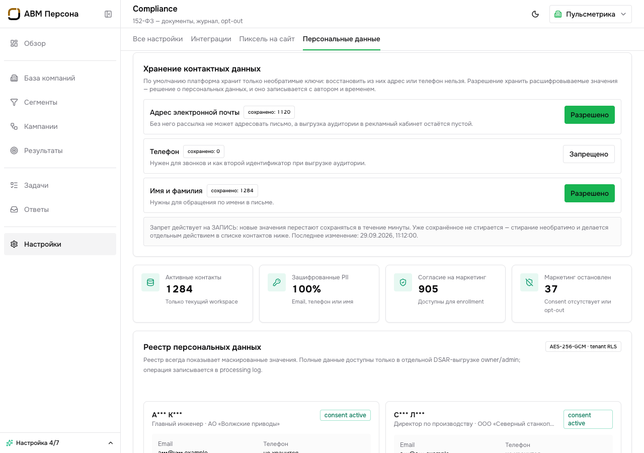Open Обзор in the sidebar
This screenshot has height=453, width=644.
(x=60, y=43)
